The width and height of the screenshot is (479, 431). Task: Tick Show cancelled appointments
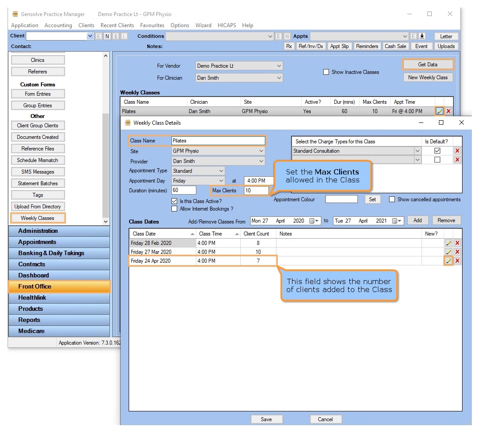click(x=392, y=199)
